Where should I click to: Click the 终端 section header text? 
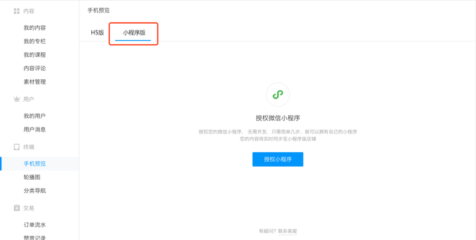[29, 147]
